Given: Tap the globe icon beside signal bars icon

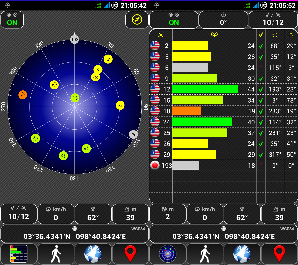Looking at the screenshot, I should 93,254.
